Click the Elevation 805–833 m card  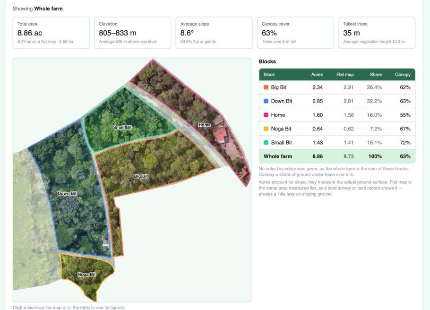coord(132,33)
